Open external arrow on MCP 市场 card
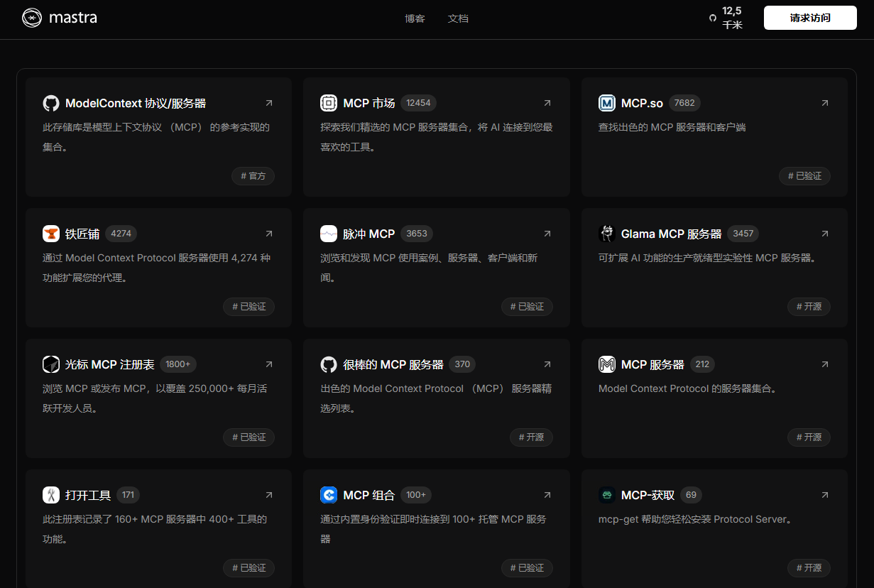 [x=547, y=103]
